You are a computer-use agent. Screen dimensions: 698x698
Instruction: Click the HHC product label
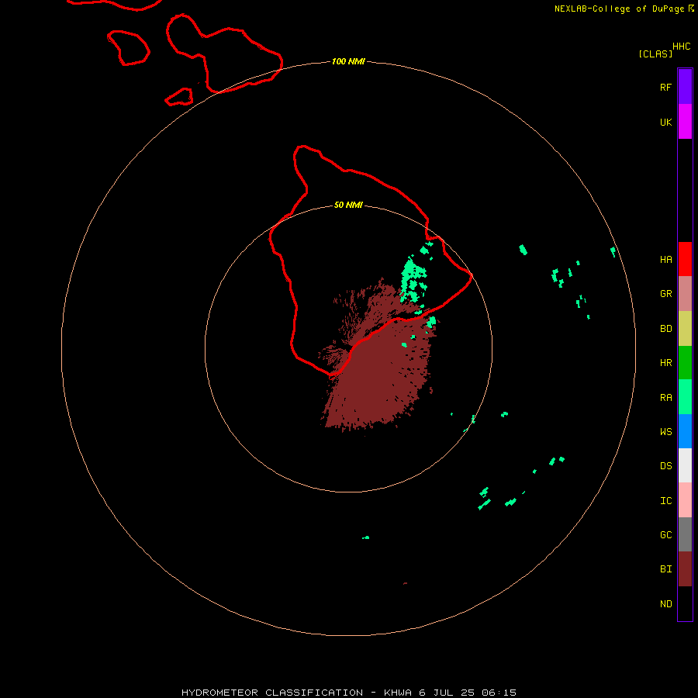coord(682,47)
